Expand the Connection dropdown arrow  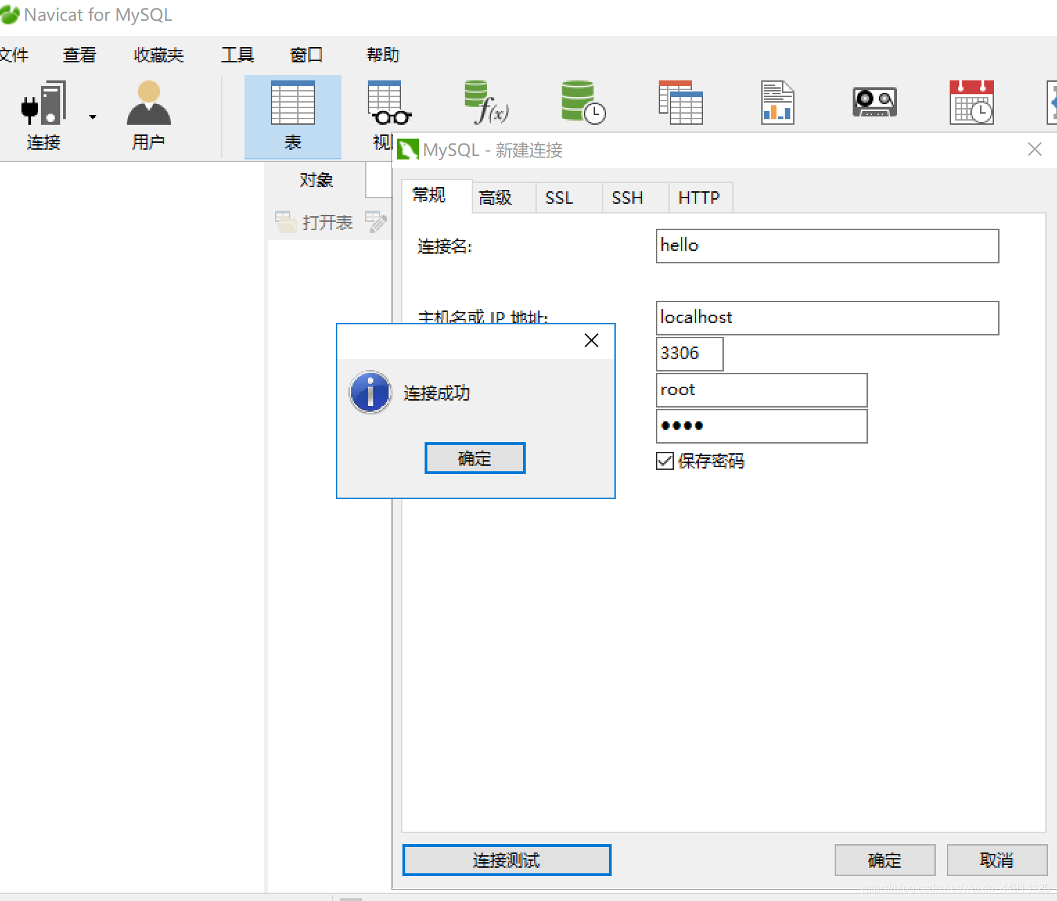[93, 117]
